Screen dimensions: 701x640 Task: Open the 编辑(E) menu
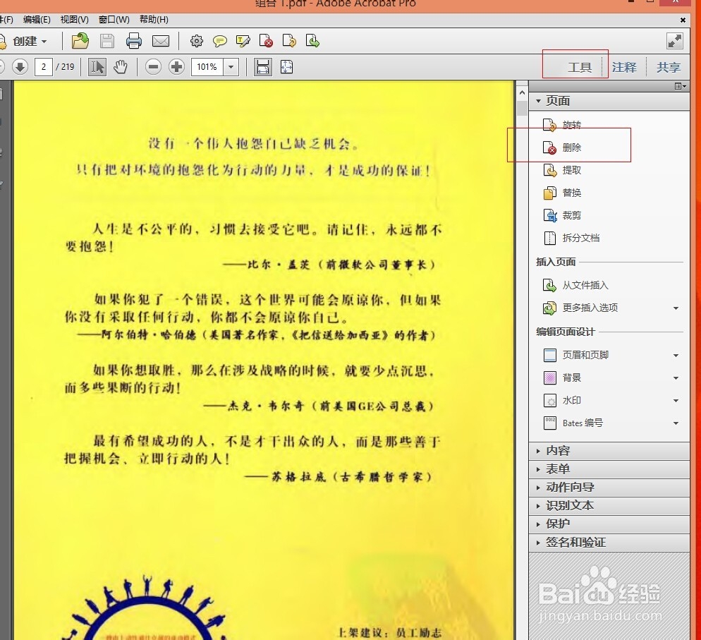[37, 20]
